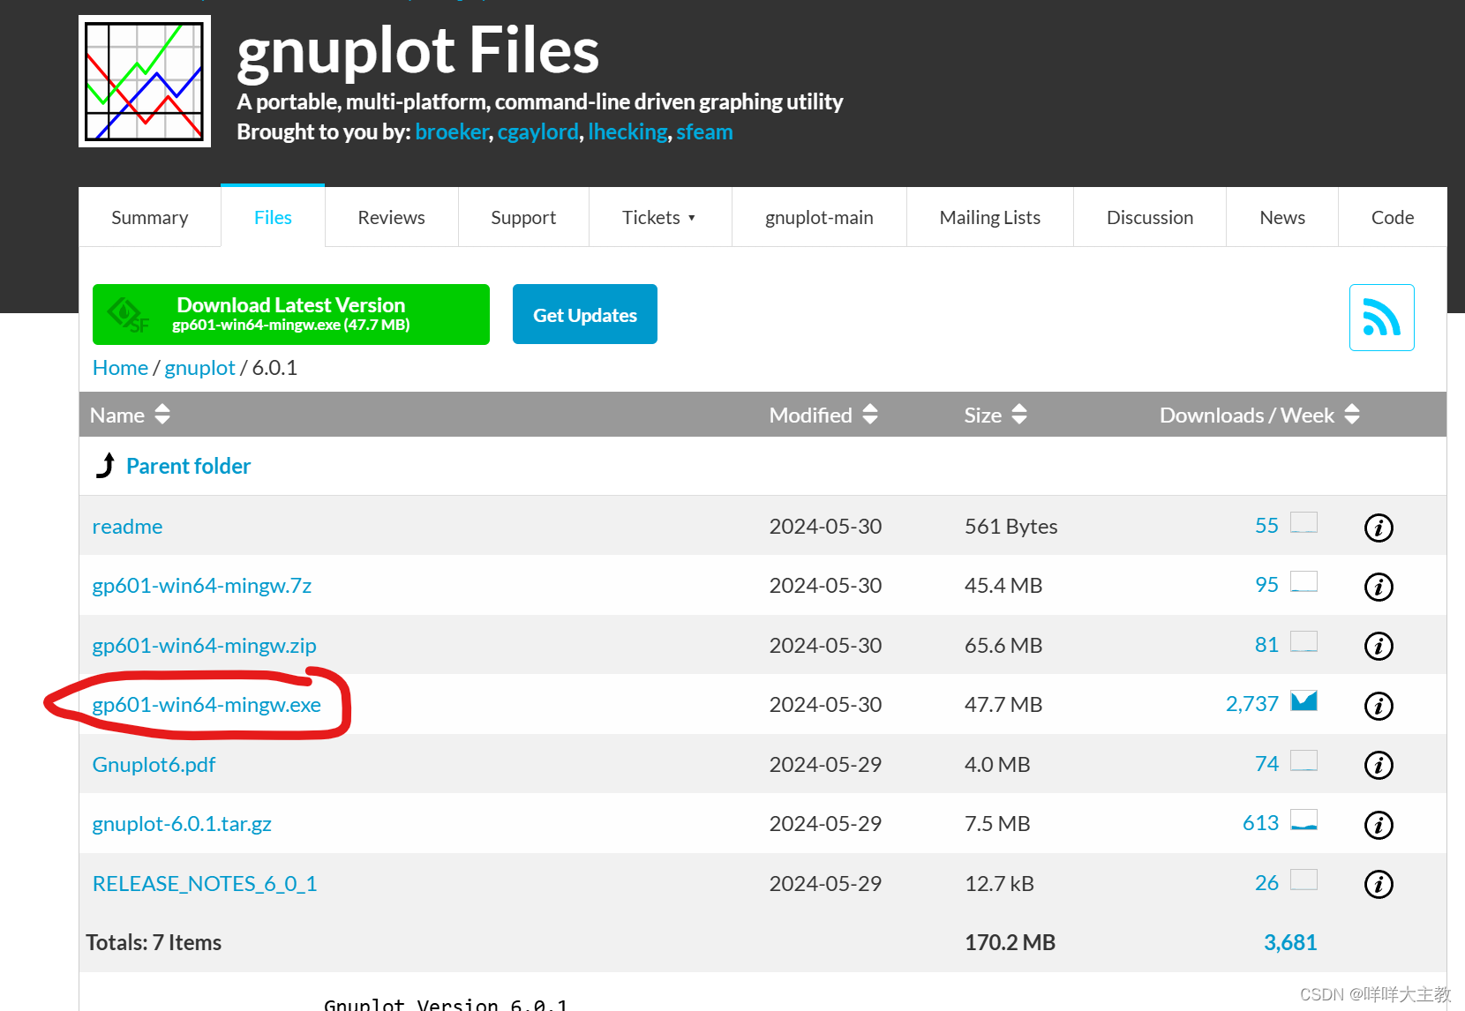The image size is (1465, 1011).
Task: Click Download Latest Version button
Action: [291, 314]
